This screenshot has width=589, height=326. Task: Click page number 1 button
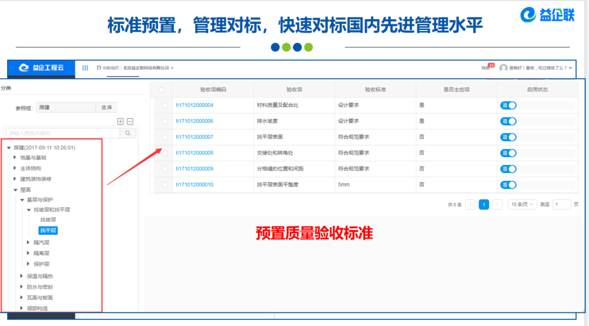click(484, 204)
